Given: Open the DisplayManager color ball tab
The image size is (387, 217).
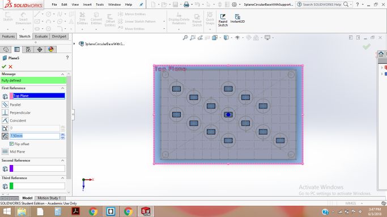Looking at the screenshot, I should click(x=51, y=50).
